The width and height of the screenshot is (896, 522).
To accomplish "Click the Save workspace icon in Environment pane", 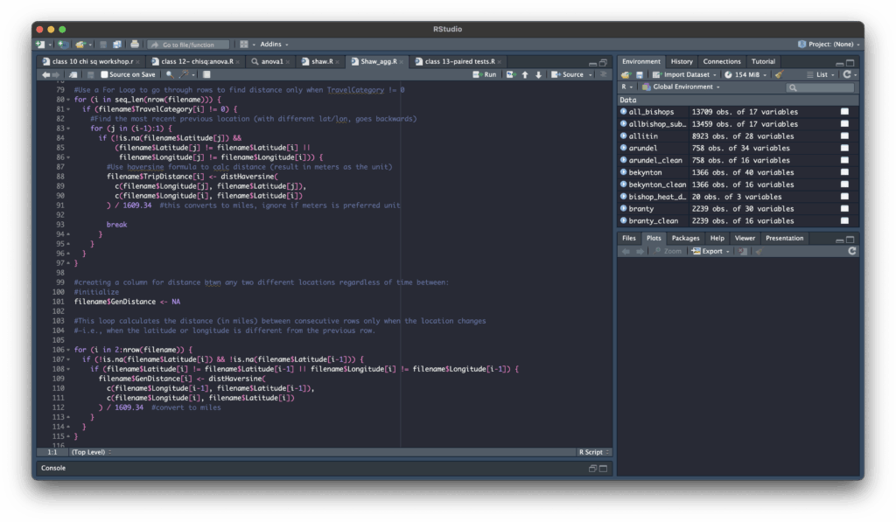I will (640, 75).
